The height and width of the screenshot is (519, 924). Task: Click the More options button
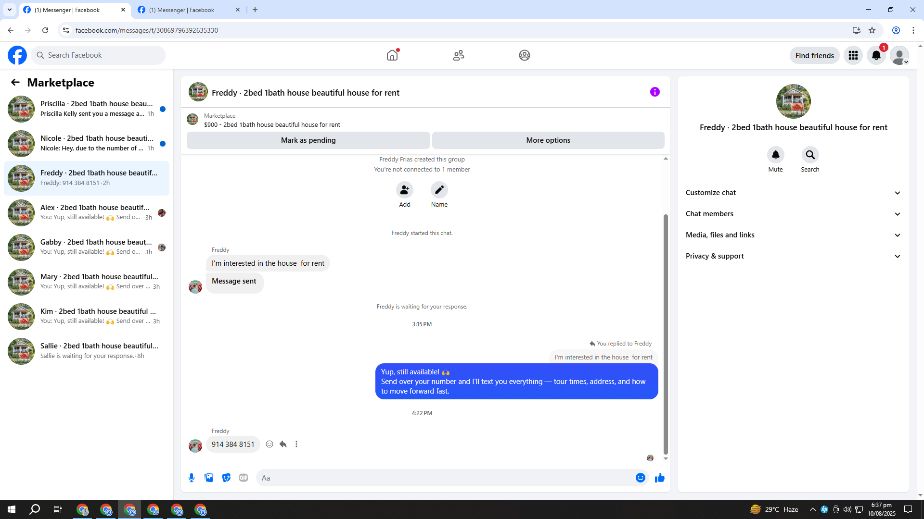(x=548, y=140)
